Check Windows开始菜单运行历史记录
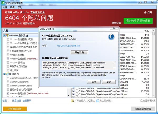 click(x=8, y=43)
